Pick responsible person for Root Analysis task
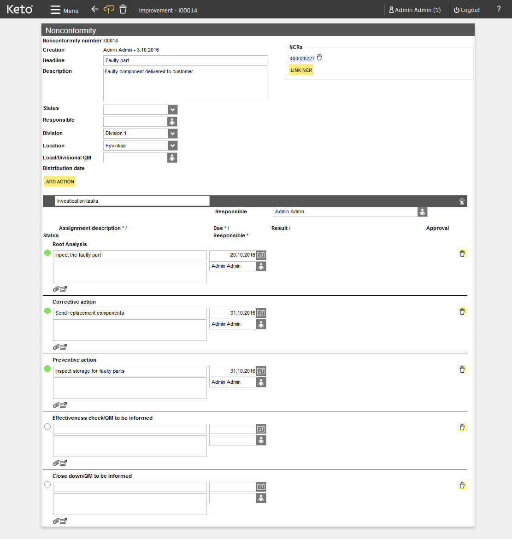Screen dimensions: 512x539 point(261,266)
